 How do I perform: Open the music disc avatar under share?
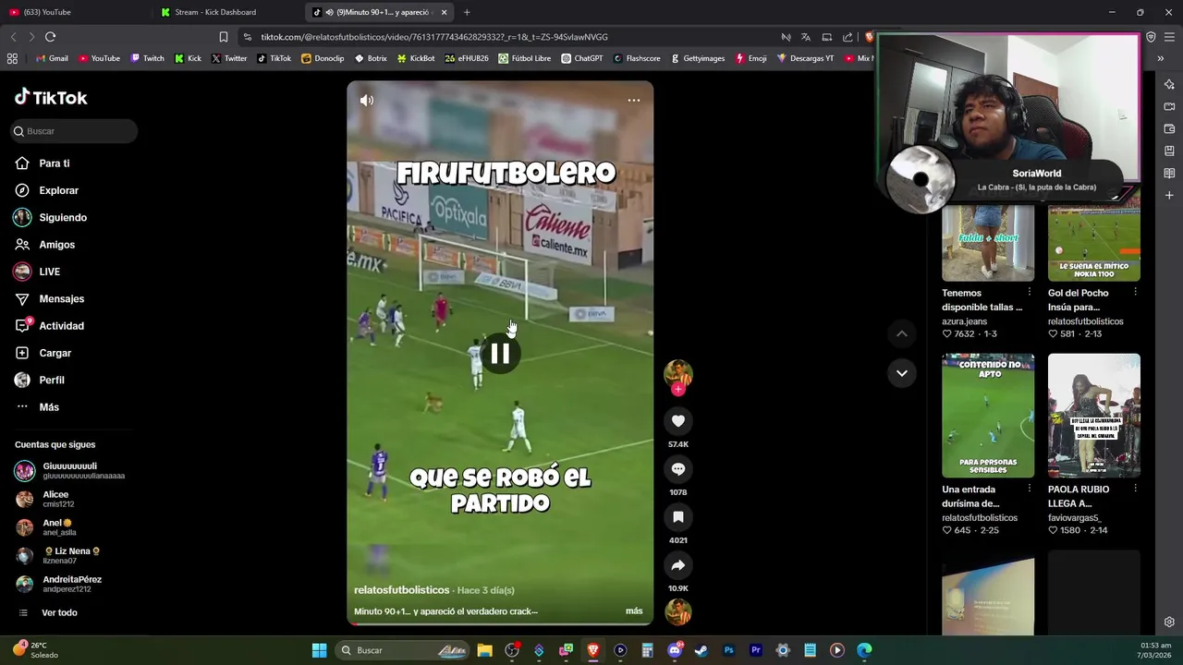pyautogui.click(x=677, y=612)
